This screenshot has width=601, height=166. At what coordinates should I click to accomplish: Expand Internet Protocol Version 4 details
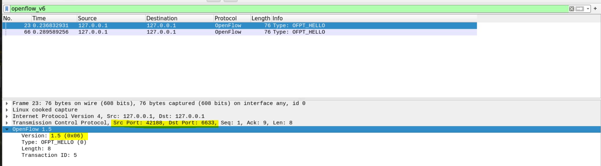point(7,116)
